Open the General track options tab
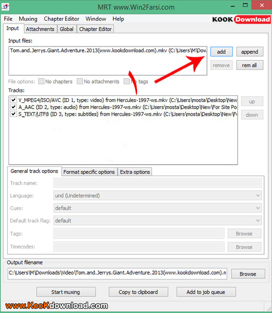 pyautogui.click(x=34, y=171)
